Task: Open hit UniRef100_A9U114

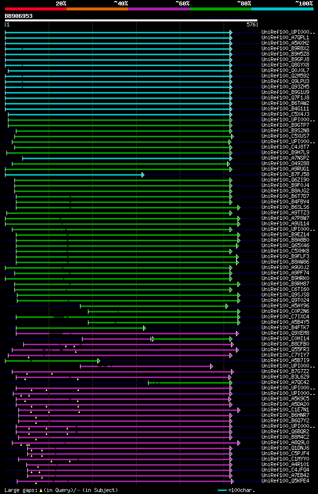Action: click(x=285, y=223)
